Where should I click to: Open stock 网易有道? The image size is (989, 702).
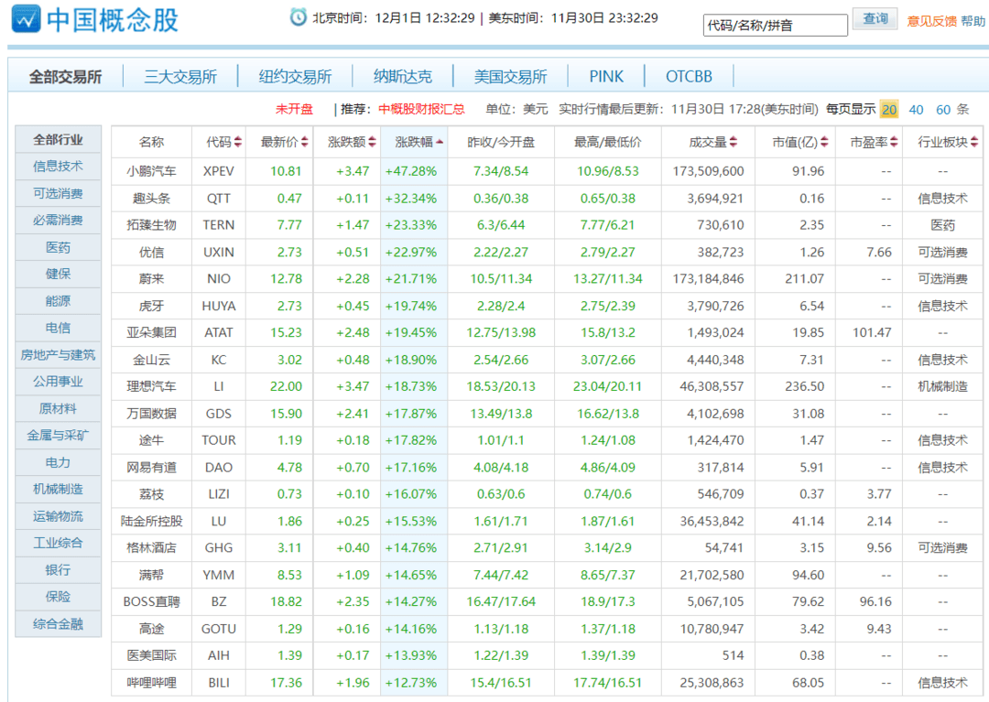[151, 468]
